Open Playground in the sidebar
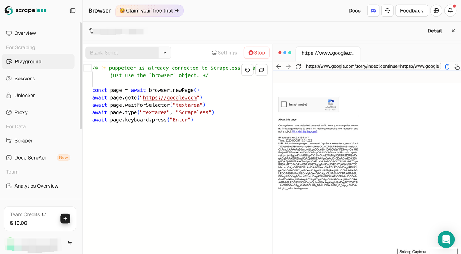461x254 pixels. pos(38,61)
